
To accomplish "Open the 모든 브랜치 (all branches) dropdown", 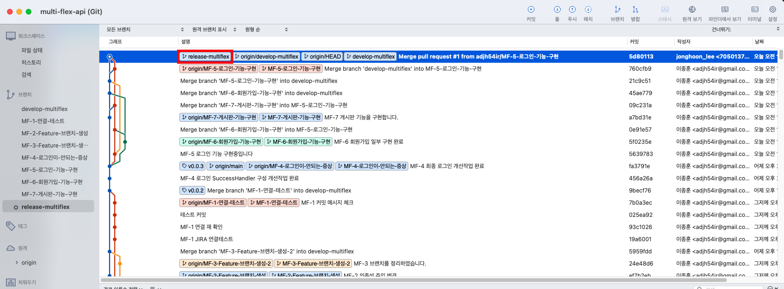I will coord(145,30).
